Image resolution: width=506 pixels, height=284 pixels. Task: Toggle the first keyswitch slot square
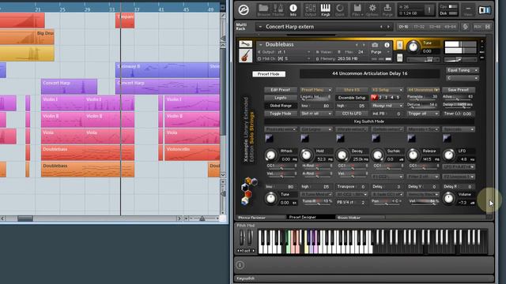tap(269, 138)
